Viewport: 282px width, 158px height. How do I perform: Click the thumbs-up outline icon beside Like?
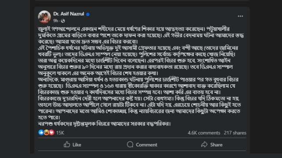pos(67,144)
